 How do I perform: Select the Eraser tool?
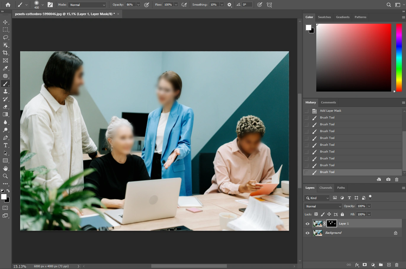[x=5, y=107]
